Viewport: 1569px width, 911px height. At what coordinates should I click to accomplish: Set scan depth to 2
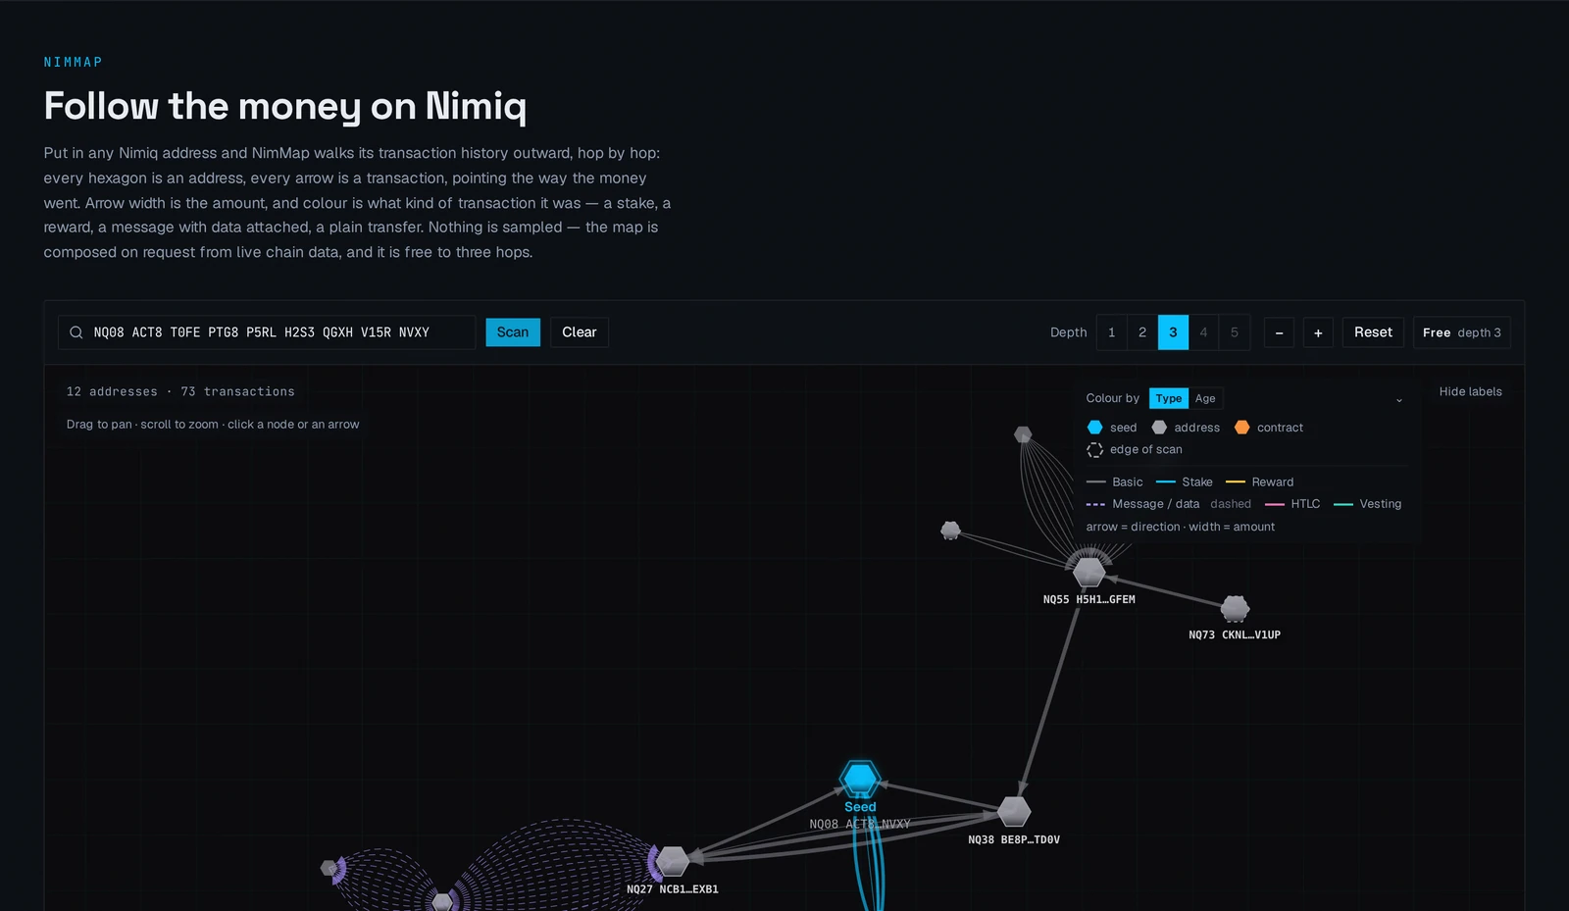[1142, 332]
